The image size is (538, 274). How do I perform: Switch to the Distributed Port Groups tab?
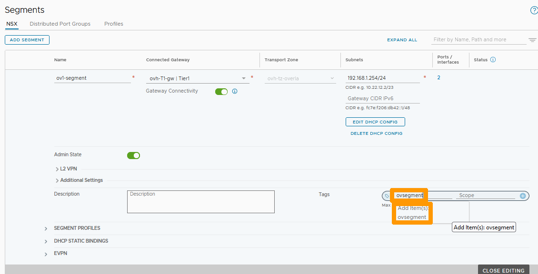coord(60,23)
